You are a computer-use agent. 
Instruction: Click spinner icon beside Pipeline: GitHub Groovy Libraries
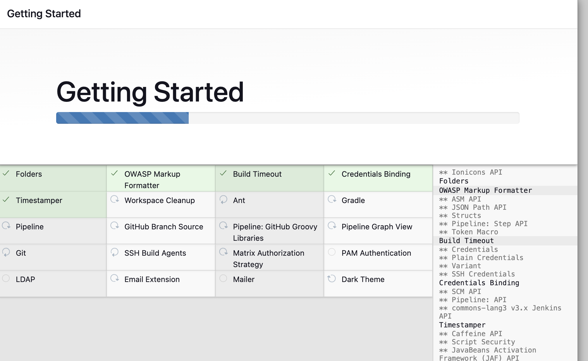[x=223, y=226]
